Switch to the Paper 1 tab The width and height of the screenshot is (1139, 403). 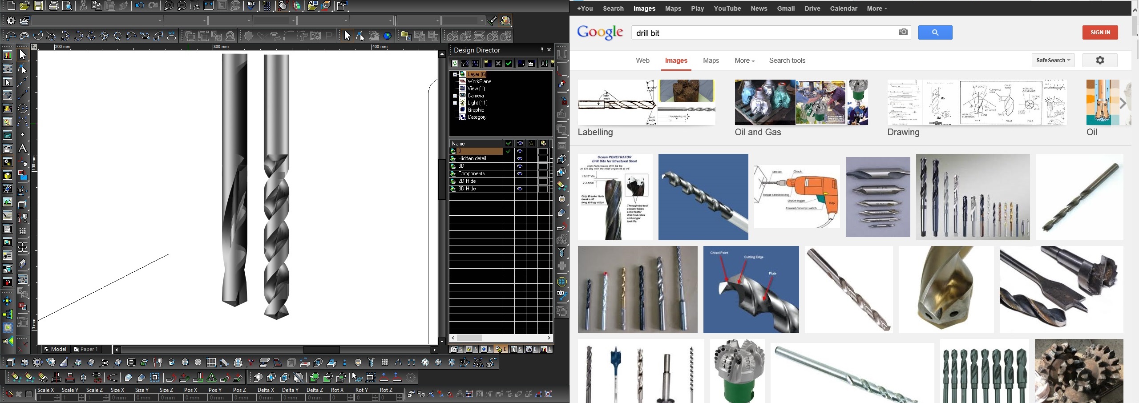click(86, 349)
